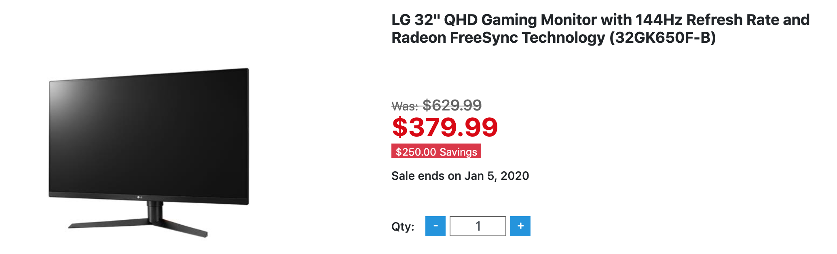
Task: Click the red $250.00 Savings badge
Action: point(436,151)
